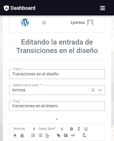Open the Sans Serif font picker
Image resolution: width=114 pixels, height=141 pixels.
(51, 129)
